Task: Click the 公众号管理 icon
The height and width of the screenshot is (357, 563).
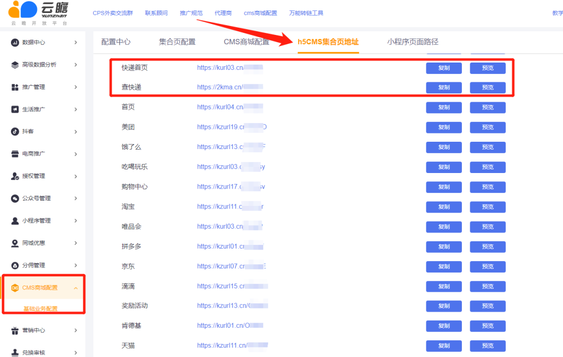Action: (x=15, y=199)
